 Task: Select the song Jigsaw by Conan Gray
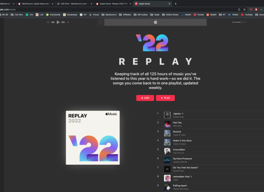(211, 115)
